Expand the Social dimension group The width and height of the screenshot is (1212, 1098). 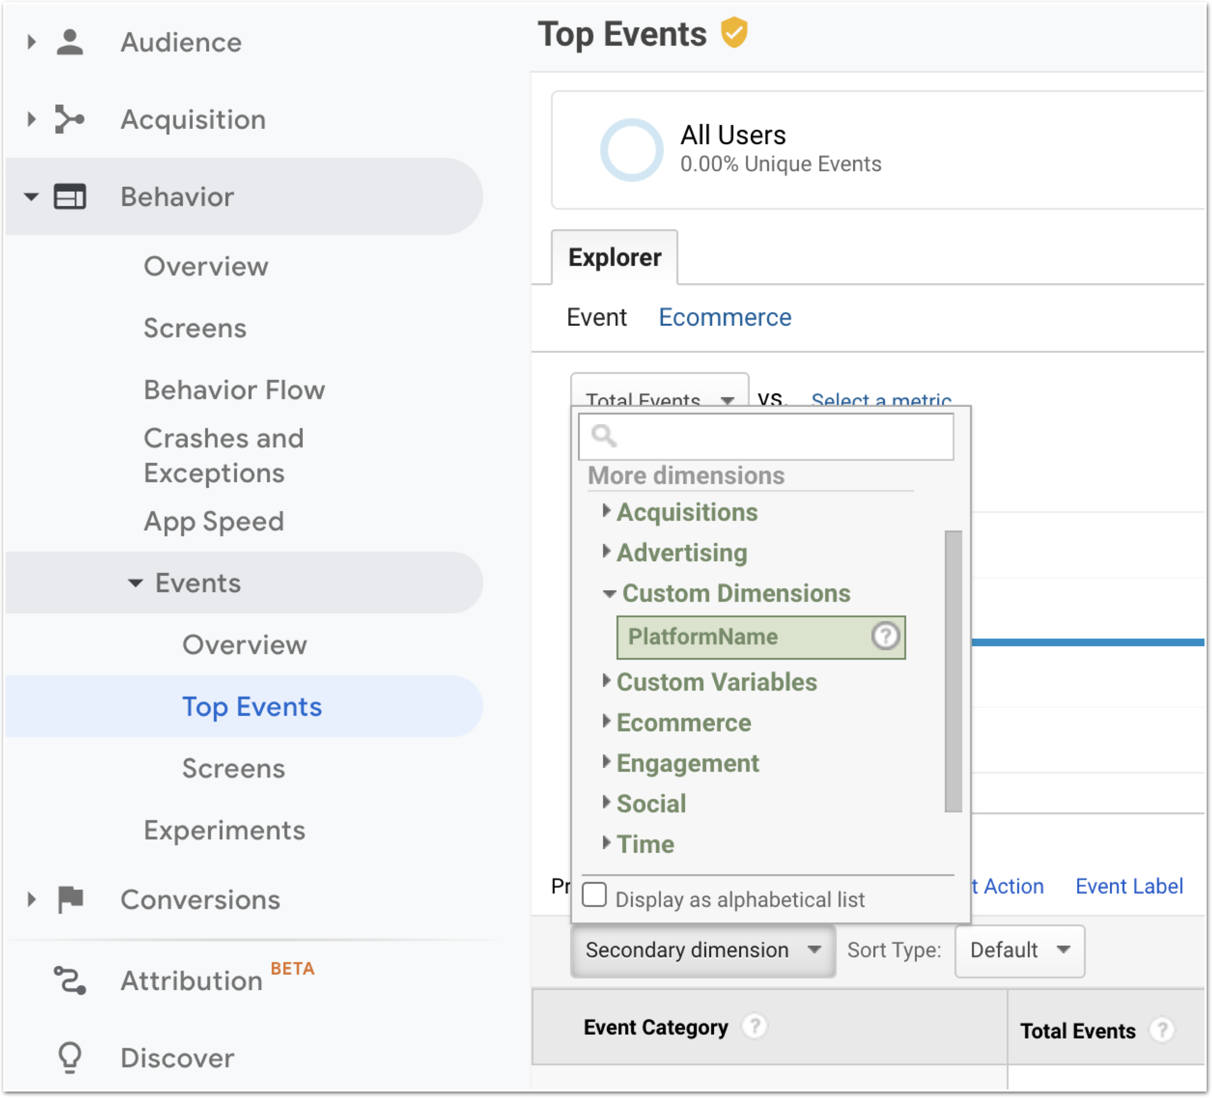click(x=606, y=802)
